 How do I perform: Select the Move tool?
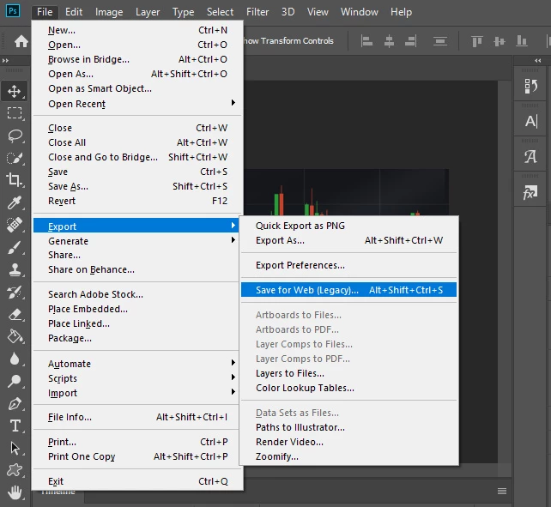pos(14,91)
